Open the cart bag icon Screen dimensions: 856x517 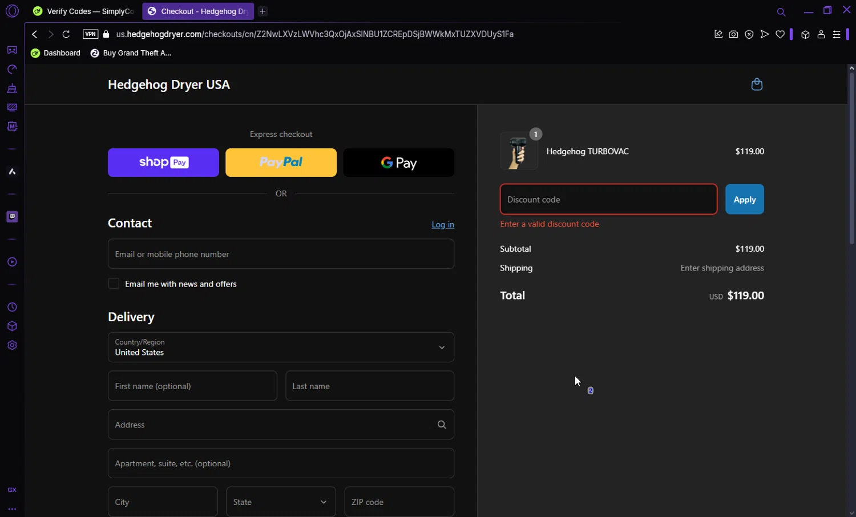(x=757, y=84)
